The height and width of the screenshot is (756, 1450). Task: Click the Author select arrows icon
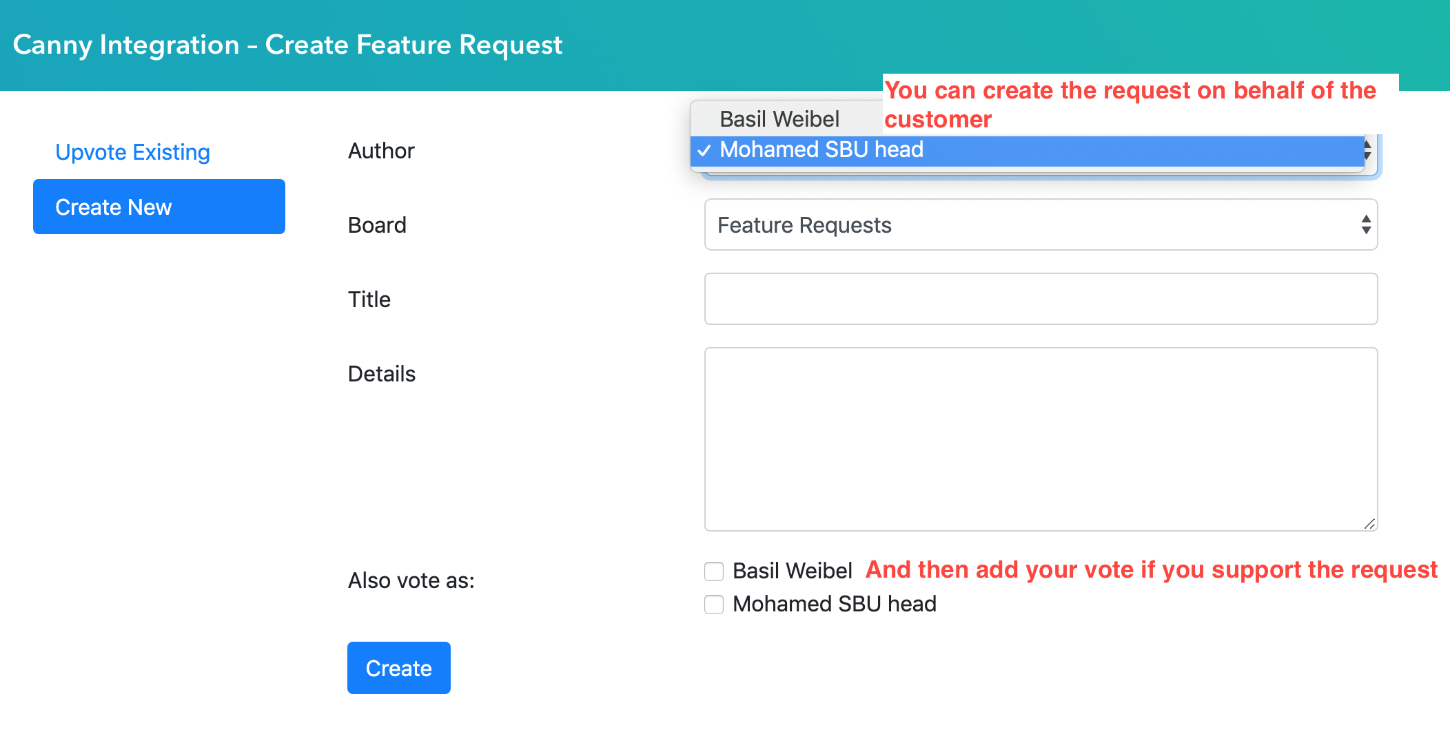coord(1368,150)
